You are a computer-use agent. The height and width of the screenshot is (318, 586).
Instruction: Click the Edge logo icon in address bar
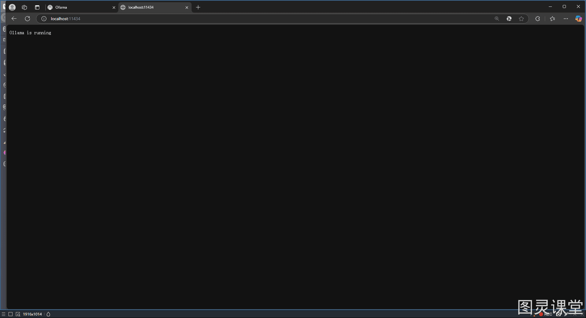[x=509, y=19]
